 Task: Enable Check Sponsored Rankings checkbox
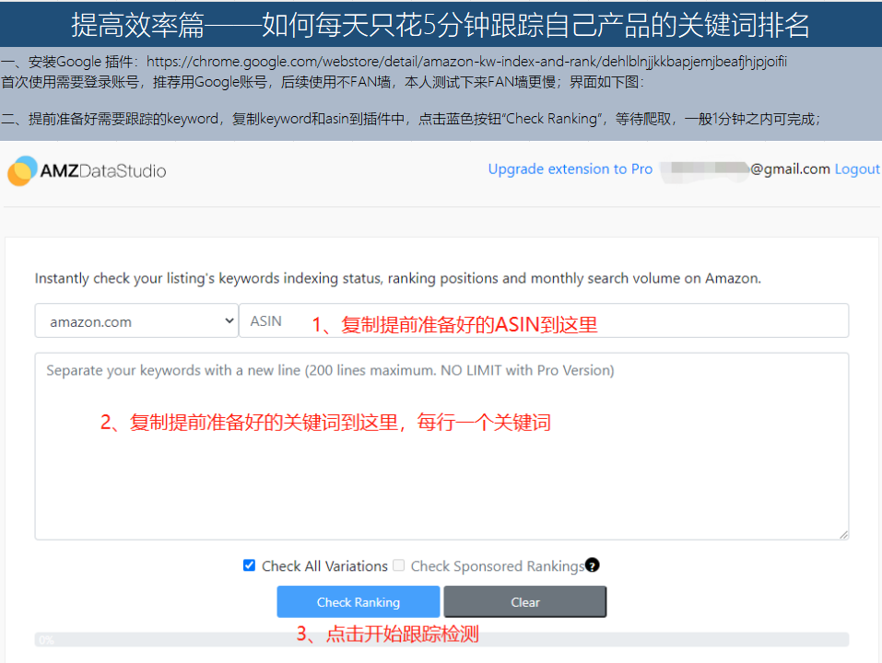coord(399,565)
